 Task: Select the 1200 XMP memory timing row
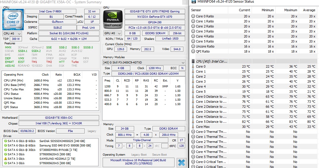click(144, 86)
